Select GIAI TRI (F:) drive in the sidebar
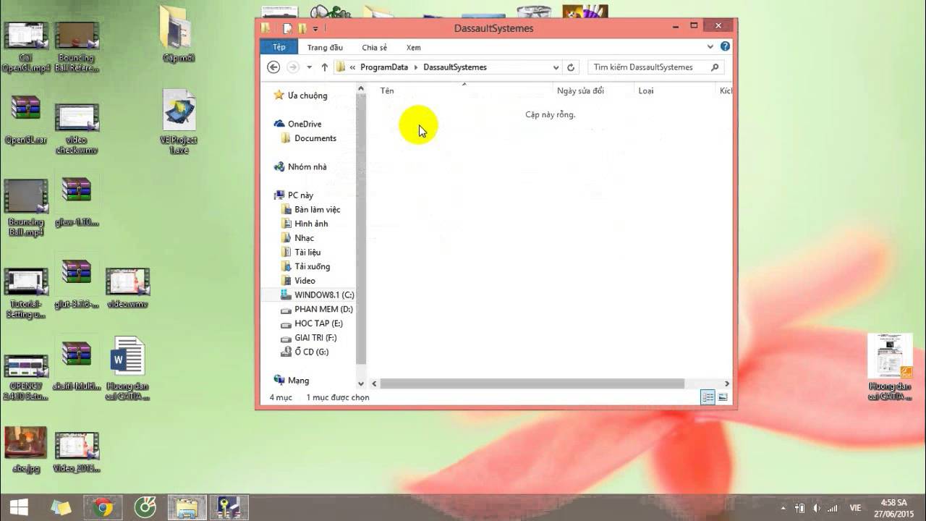This screenshot has width=926, height=521. tap(315, 338)
